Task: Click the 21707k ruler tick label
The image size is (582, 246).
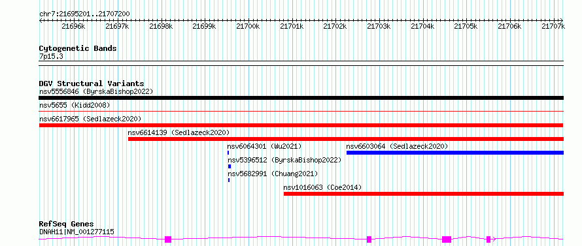Action: click(x=553, y=26)
